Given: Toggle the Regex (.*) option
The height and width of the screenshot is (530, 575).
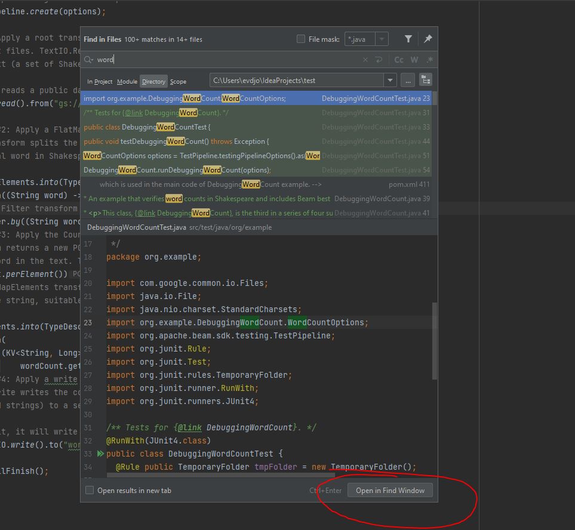Looking at the screenshot, I should [x=429, y=60].
